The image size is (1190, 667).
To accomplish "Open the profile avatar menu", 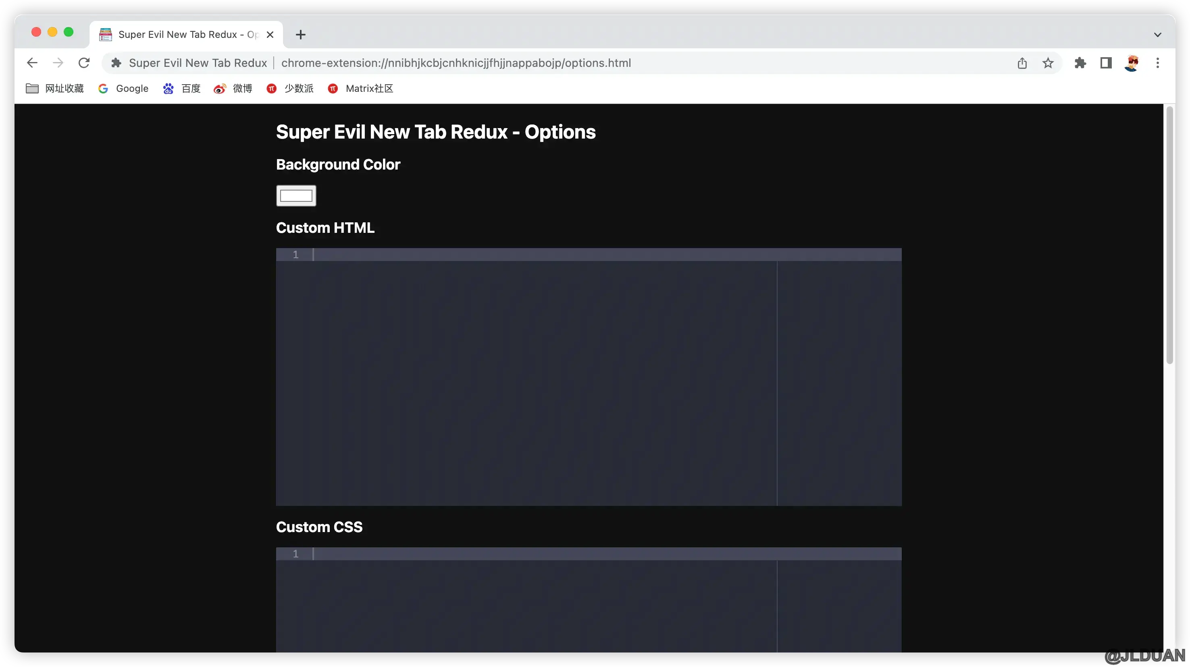I will pos(1131,63).
